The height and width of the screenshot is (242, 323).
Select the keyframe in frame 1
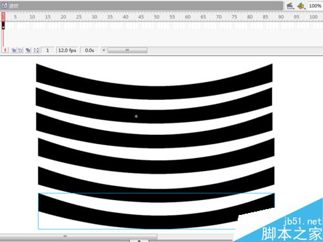click(x=3, y=26)
